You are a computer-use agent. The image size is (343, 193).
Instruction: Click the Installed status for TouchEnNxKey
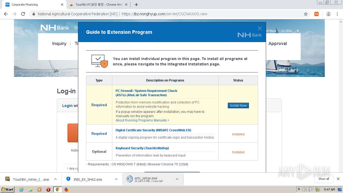tap(238, 152)
